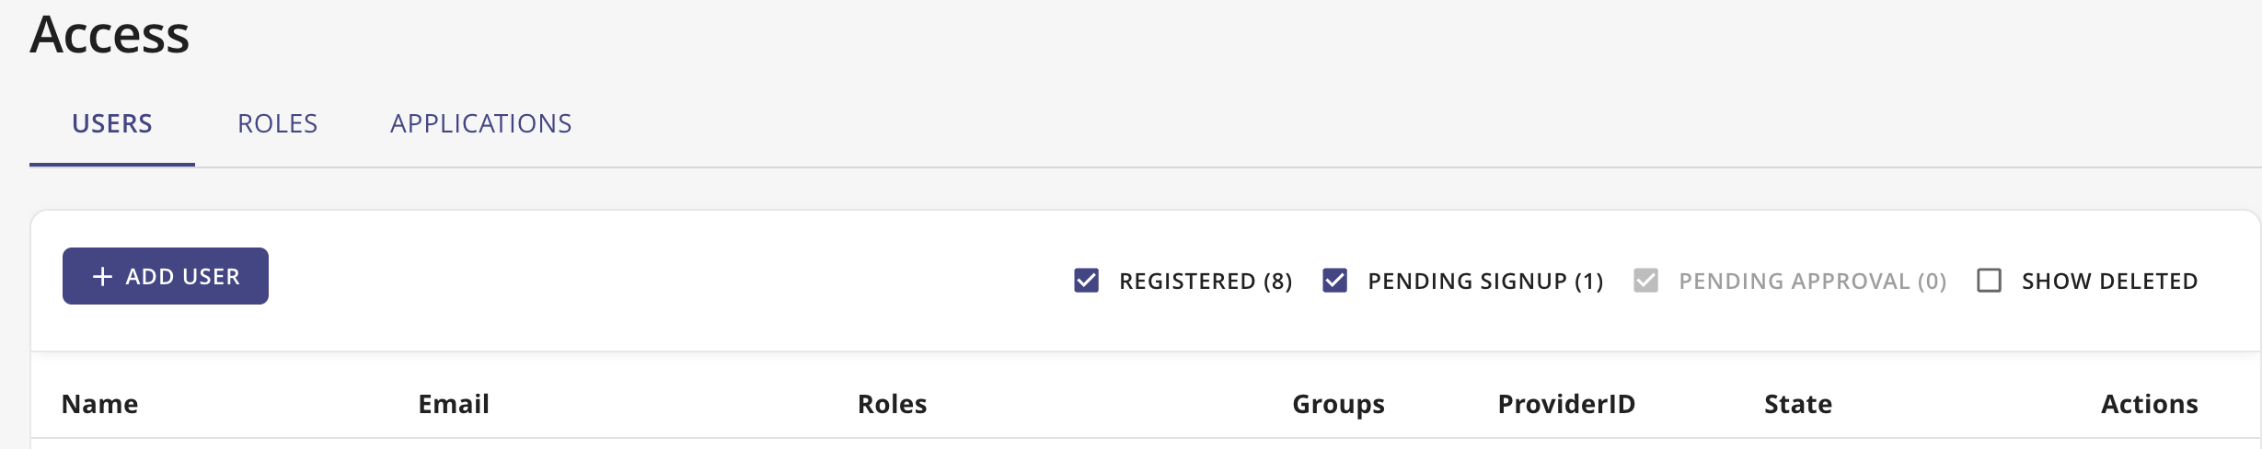Viewport: 2262px width, 449px height.
Task: Switch to the Roles tab
Action: [277, 123]
